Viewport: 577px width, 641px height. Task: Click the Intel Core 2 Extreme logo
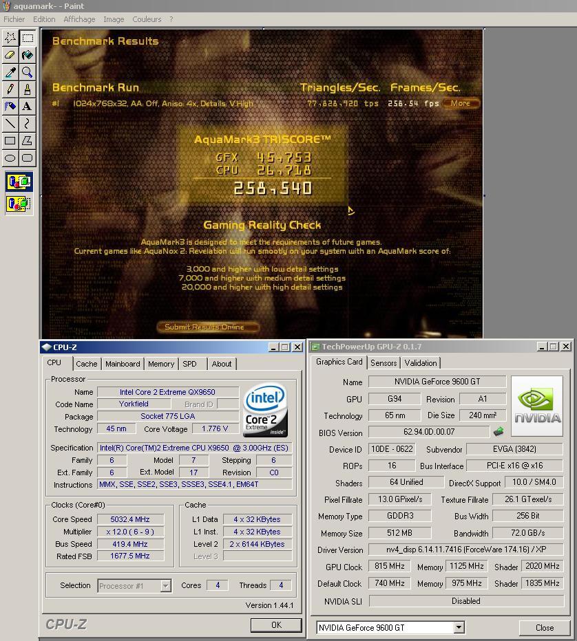(266, 410)
